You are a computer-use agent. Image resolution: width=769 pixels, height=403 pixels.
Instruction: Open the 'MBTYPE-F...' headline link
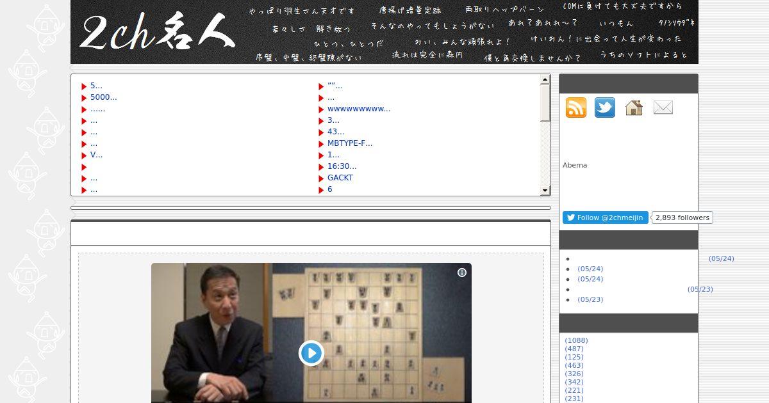point(350,143)
